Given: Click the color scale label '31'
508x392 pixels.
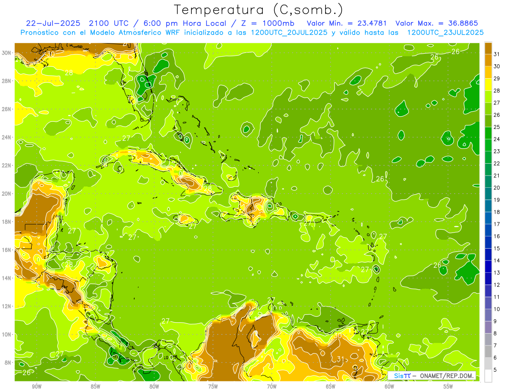Looking at the screenshot, I should (x=497, y=54).
